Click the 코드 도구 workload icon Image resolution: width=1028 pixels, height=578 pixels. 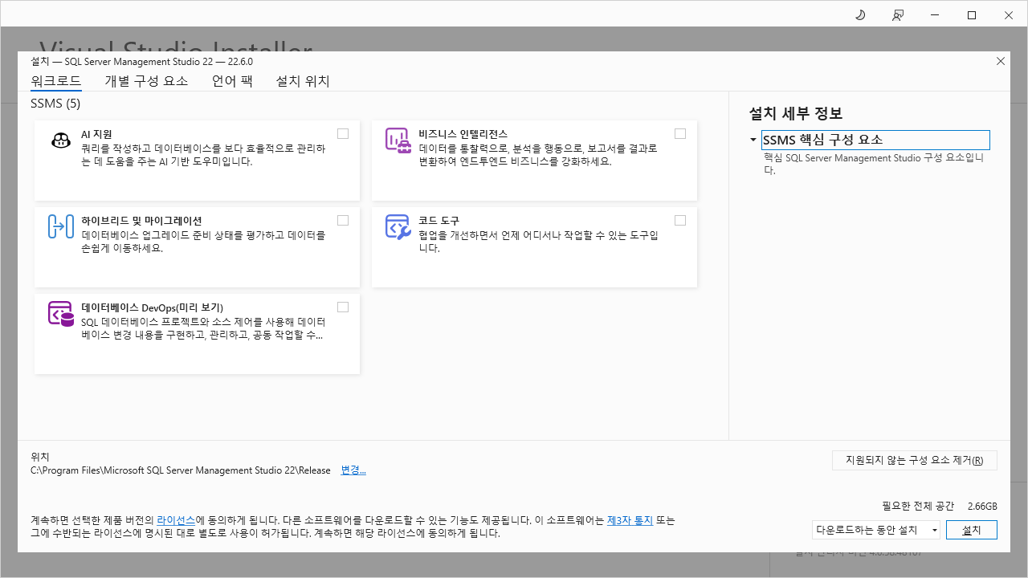click(x=398, y=227)
